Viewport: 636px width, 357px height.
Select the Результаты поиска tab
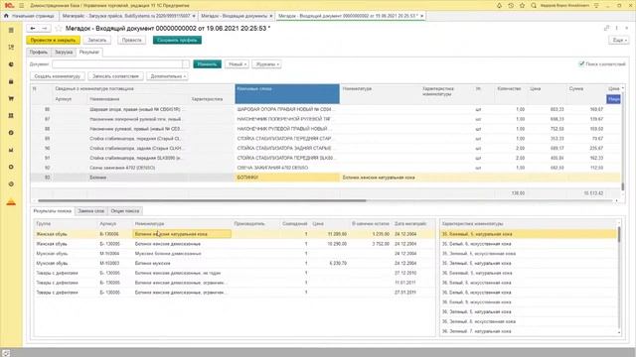tap(53, 211)
